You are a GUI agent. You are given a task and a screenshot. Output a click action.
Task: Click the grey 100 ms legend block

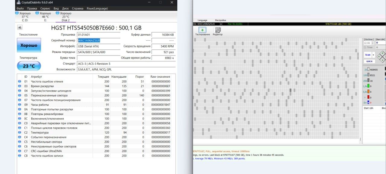point(369,75)
